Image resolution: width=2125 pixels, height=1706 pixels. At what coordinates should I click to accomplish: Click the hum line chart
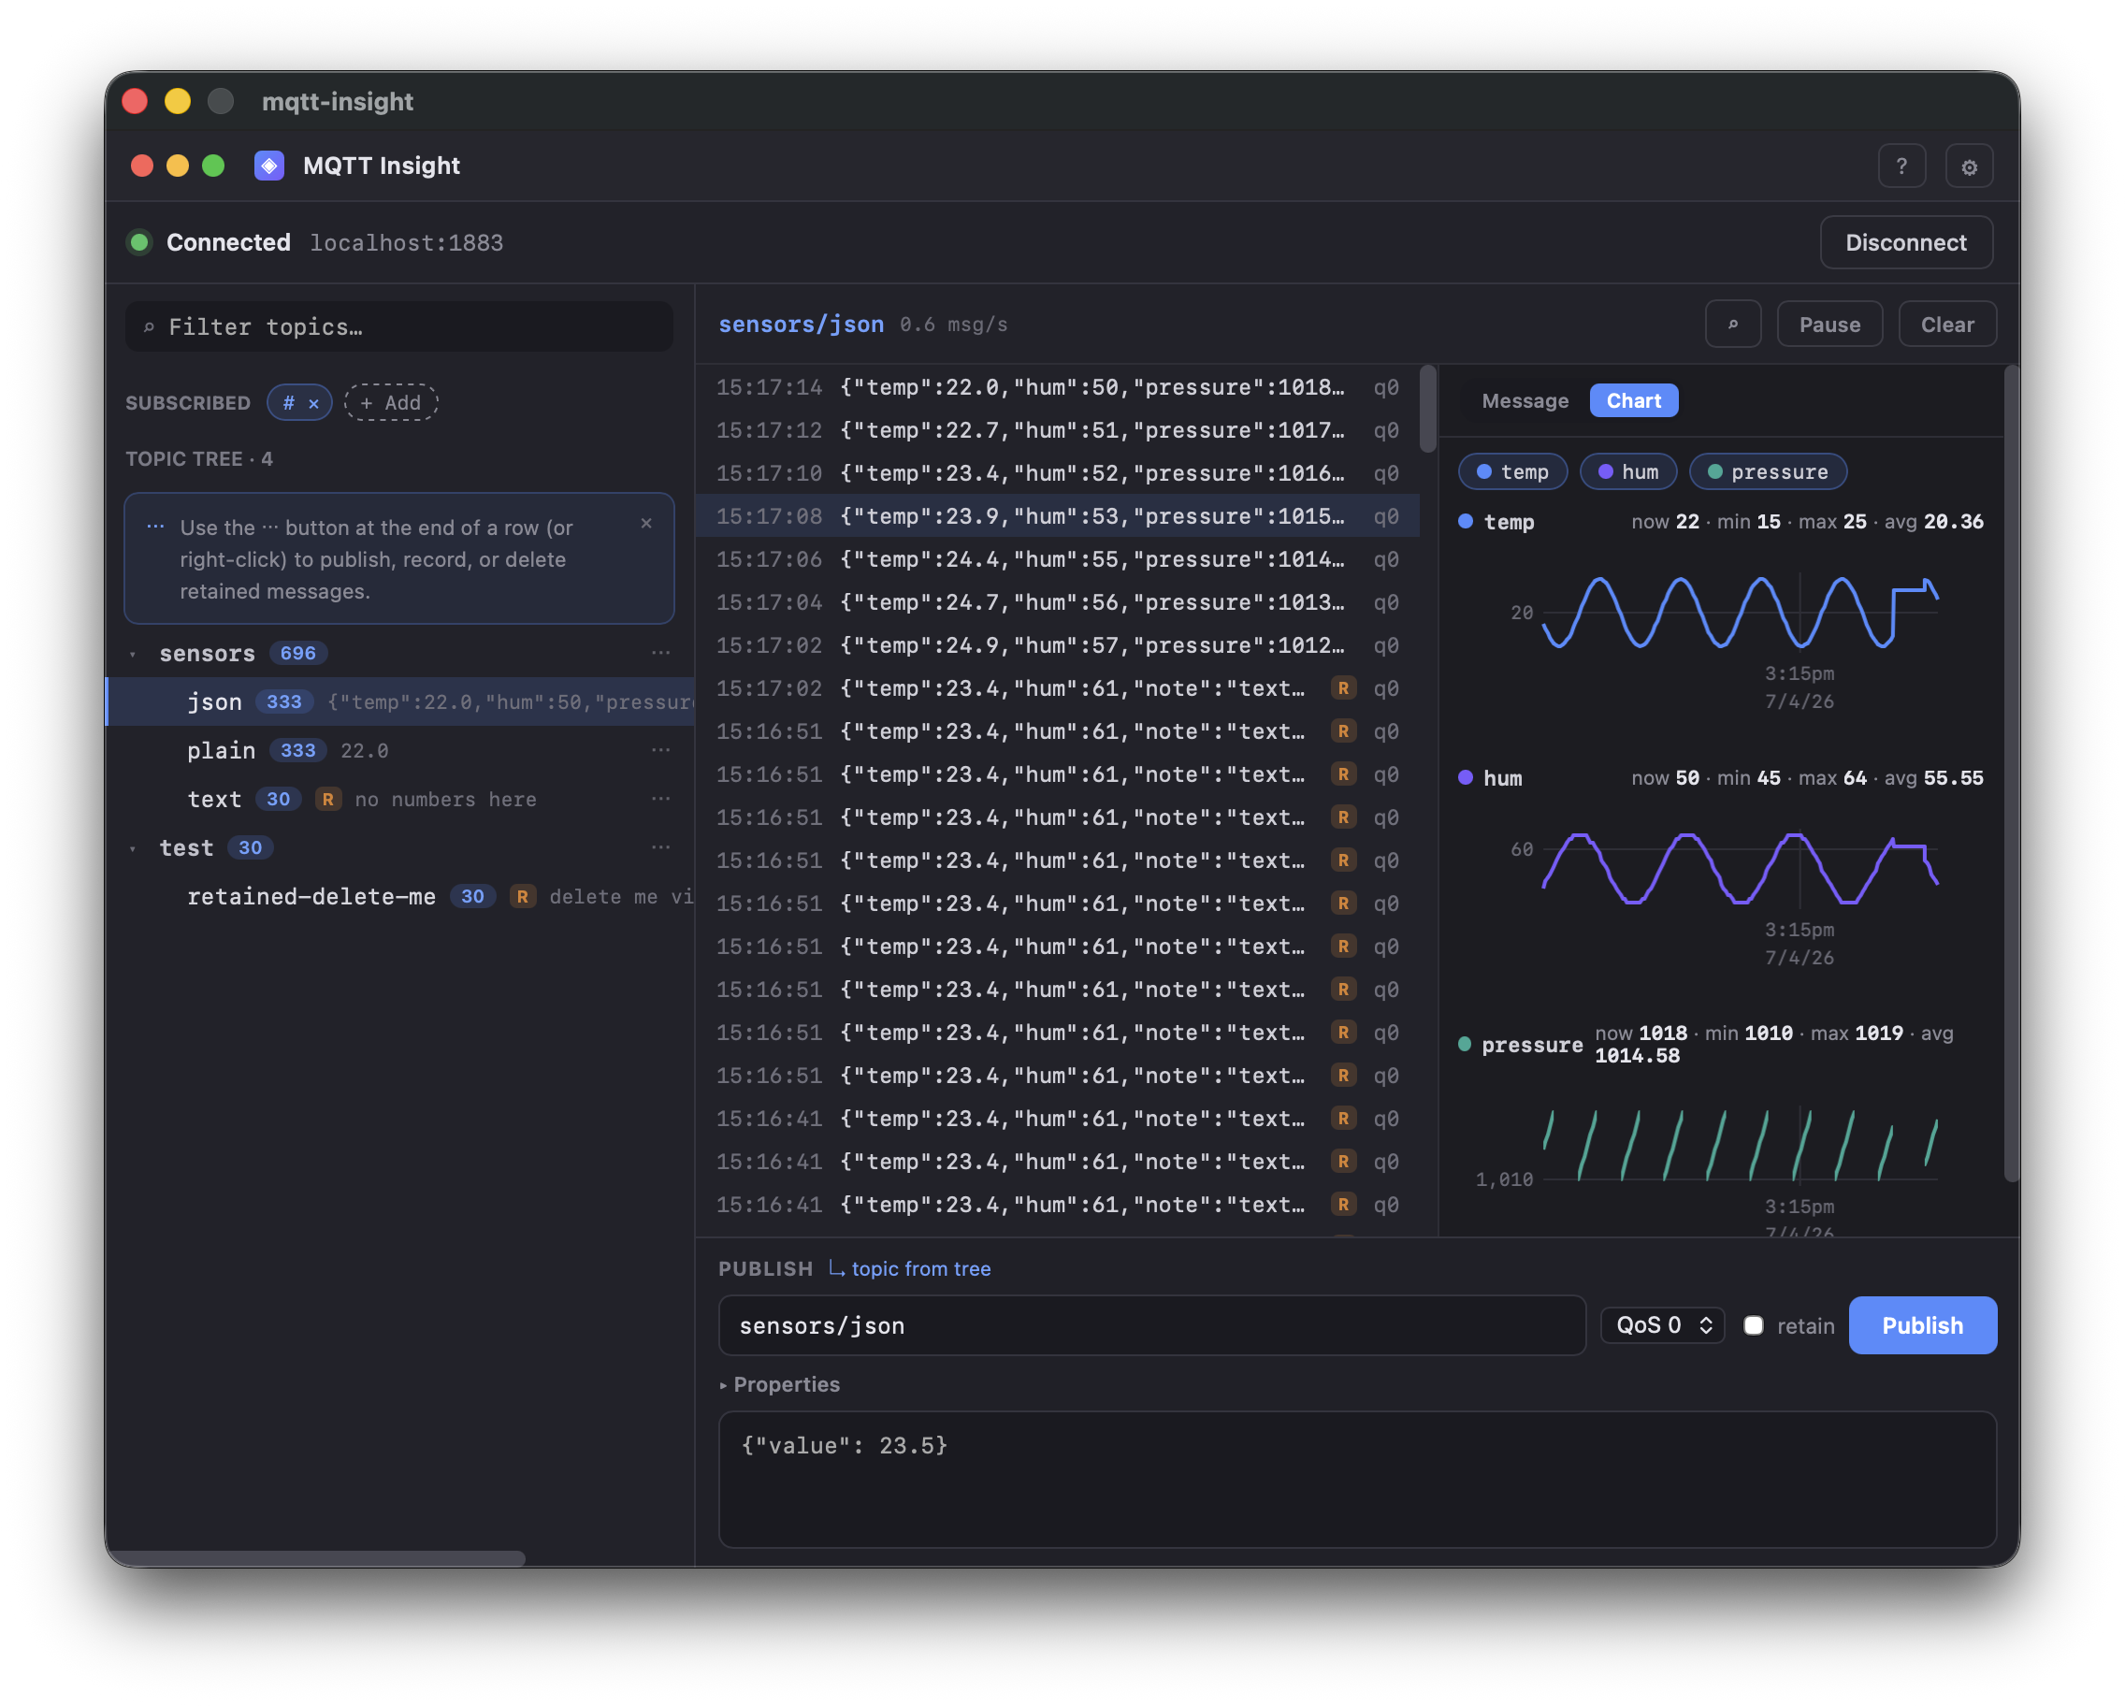tap(1740, 868)
